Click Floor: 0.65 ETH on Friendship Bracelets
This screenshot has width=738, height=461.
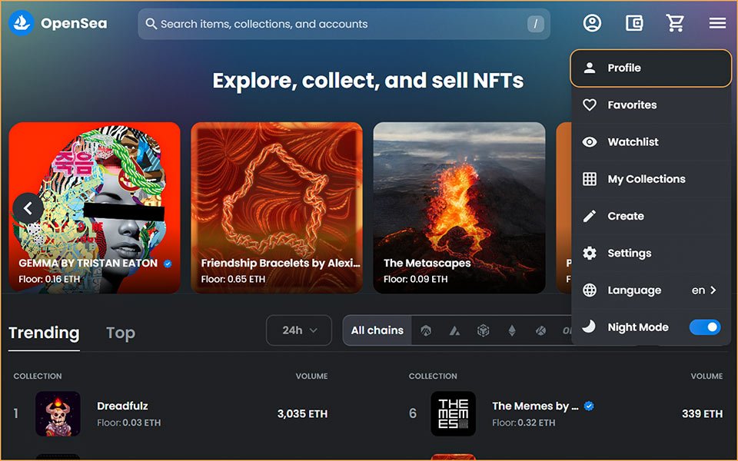(233, 279)
